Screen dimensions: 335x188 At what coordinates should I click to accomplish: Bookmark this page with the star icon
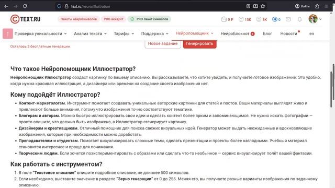click(x=263, y=6)
